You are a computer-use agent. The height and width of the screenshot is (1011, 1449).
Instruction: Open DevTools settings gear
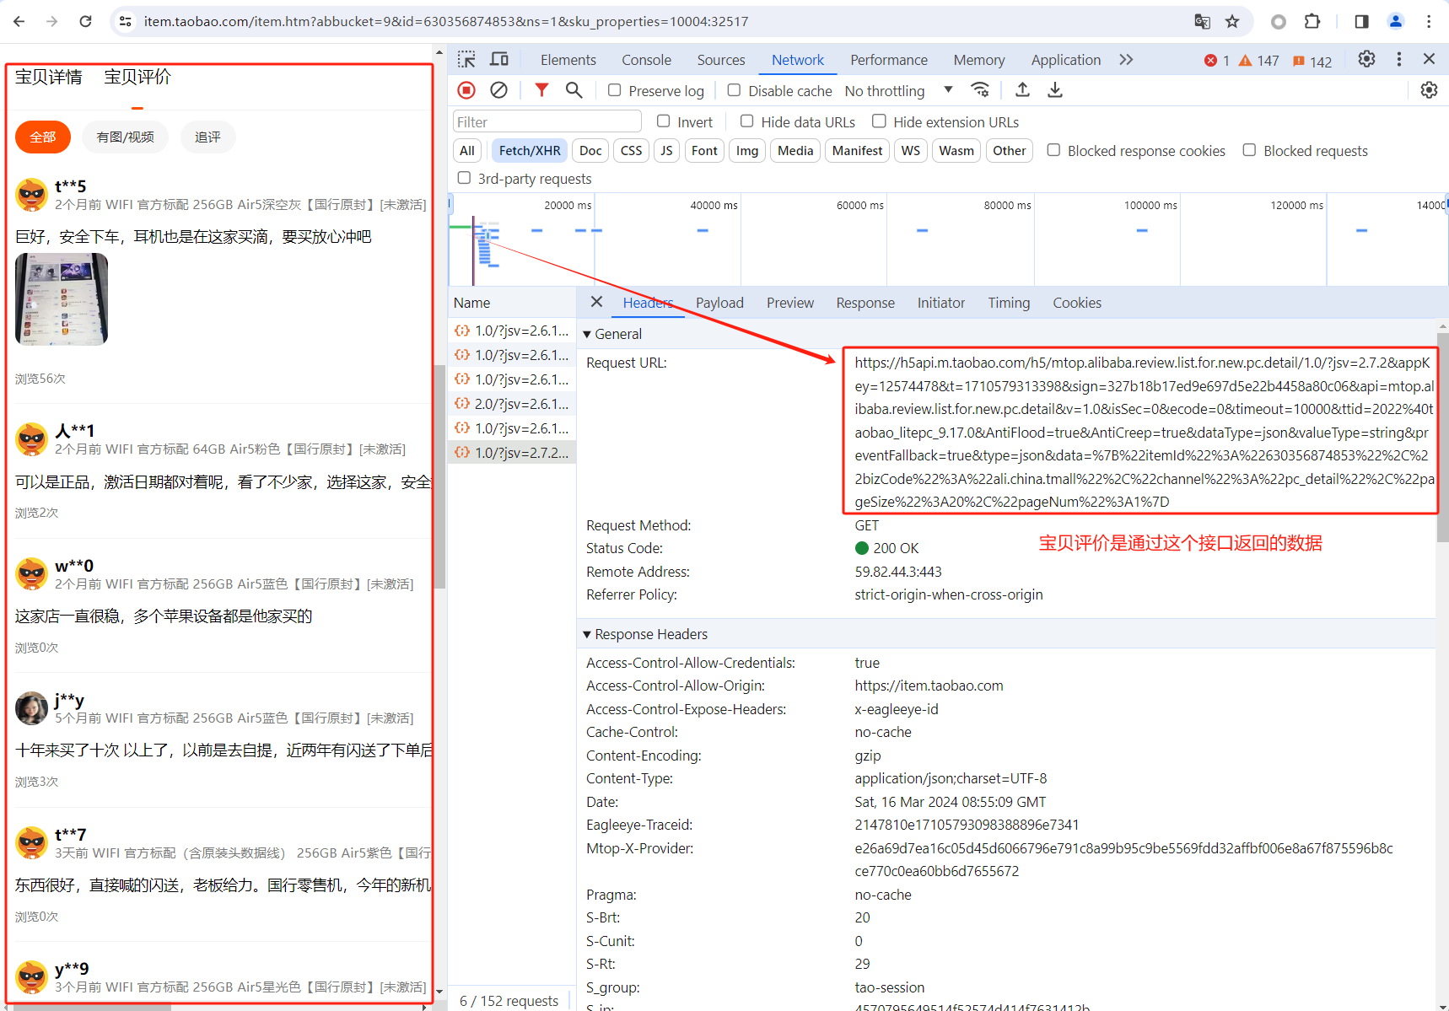coord(1366,59)
